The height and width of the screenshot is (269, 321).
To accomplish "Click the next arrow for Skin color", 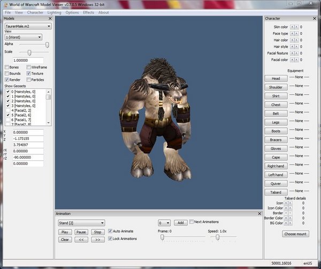I will point(296,26).
